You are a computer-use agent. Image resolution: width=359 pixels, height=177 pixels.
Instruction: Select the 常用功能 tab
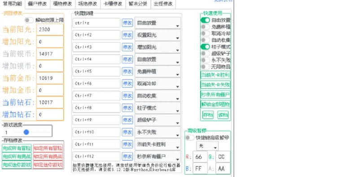[x=13, y=4]
